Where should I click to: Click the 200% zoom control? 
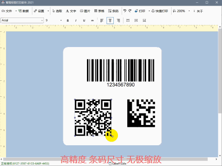point(179,11)
